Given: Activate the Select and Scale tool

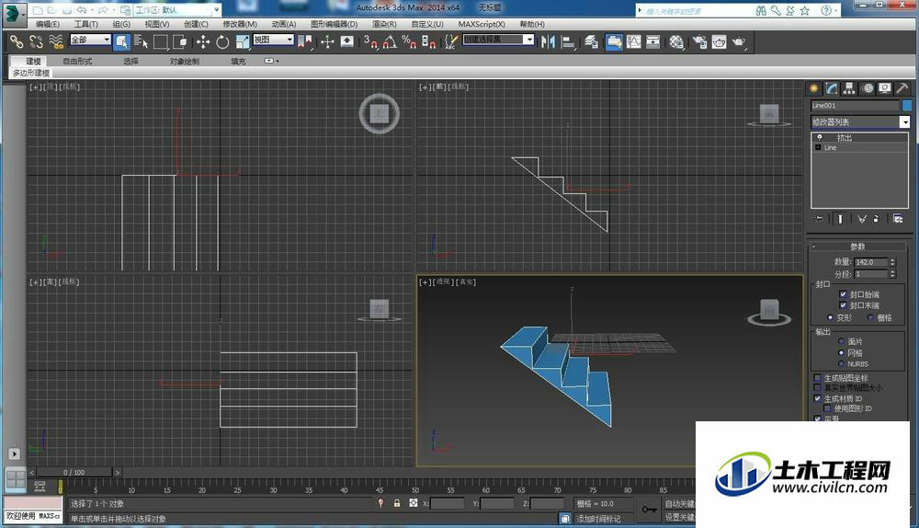Looking at the screenshot, I should point(243,41).
